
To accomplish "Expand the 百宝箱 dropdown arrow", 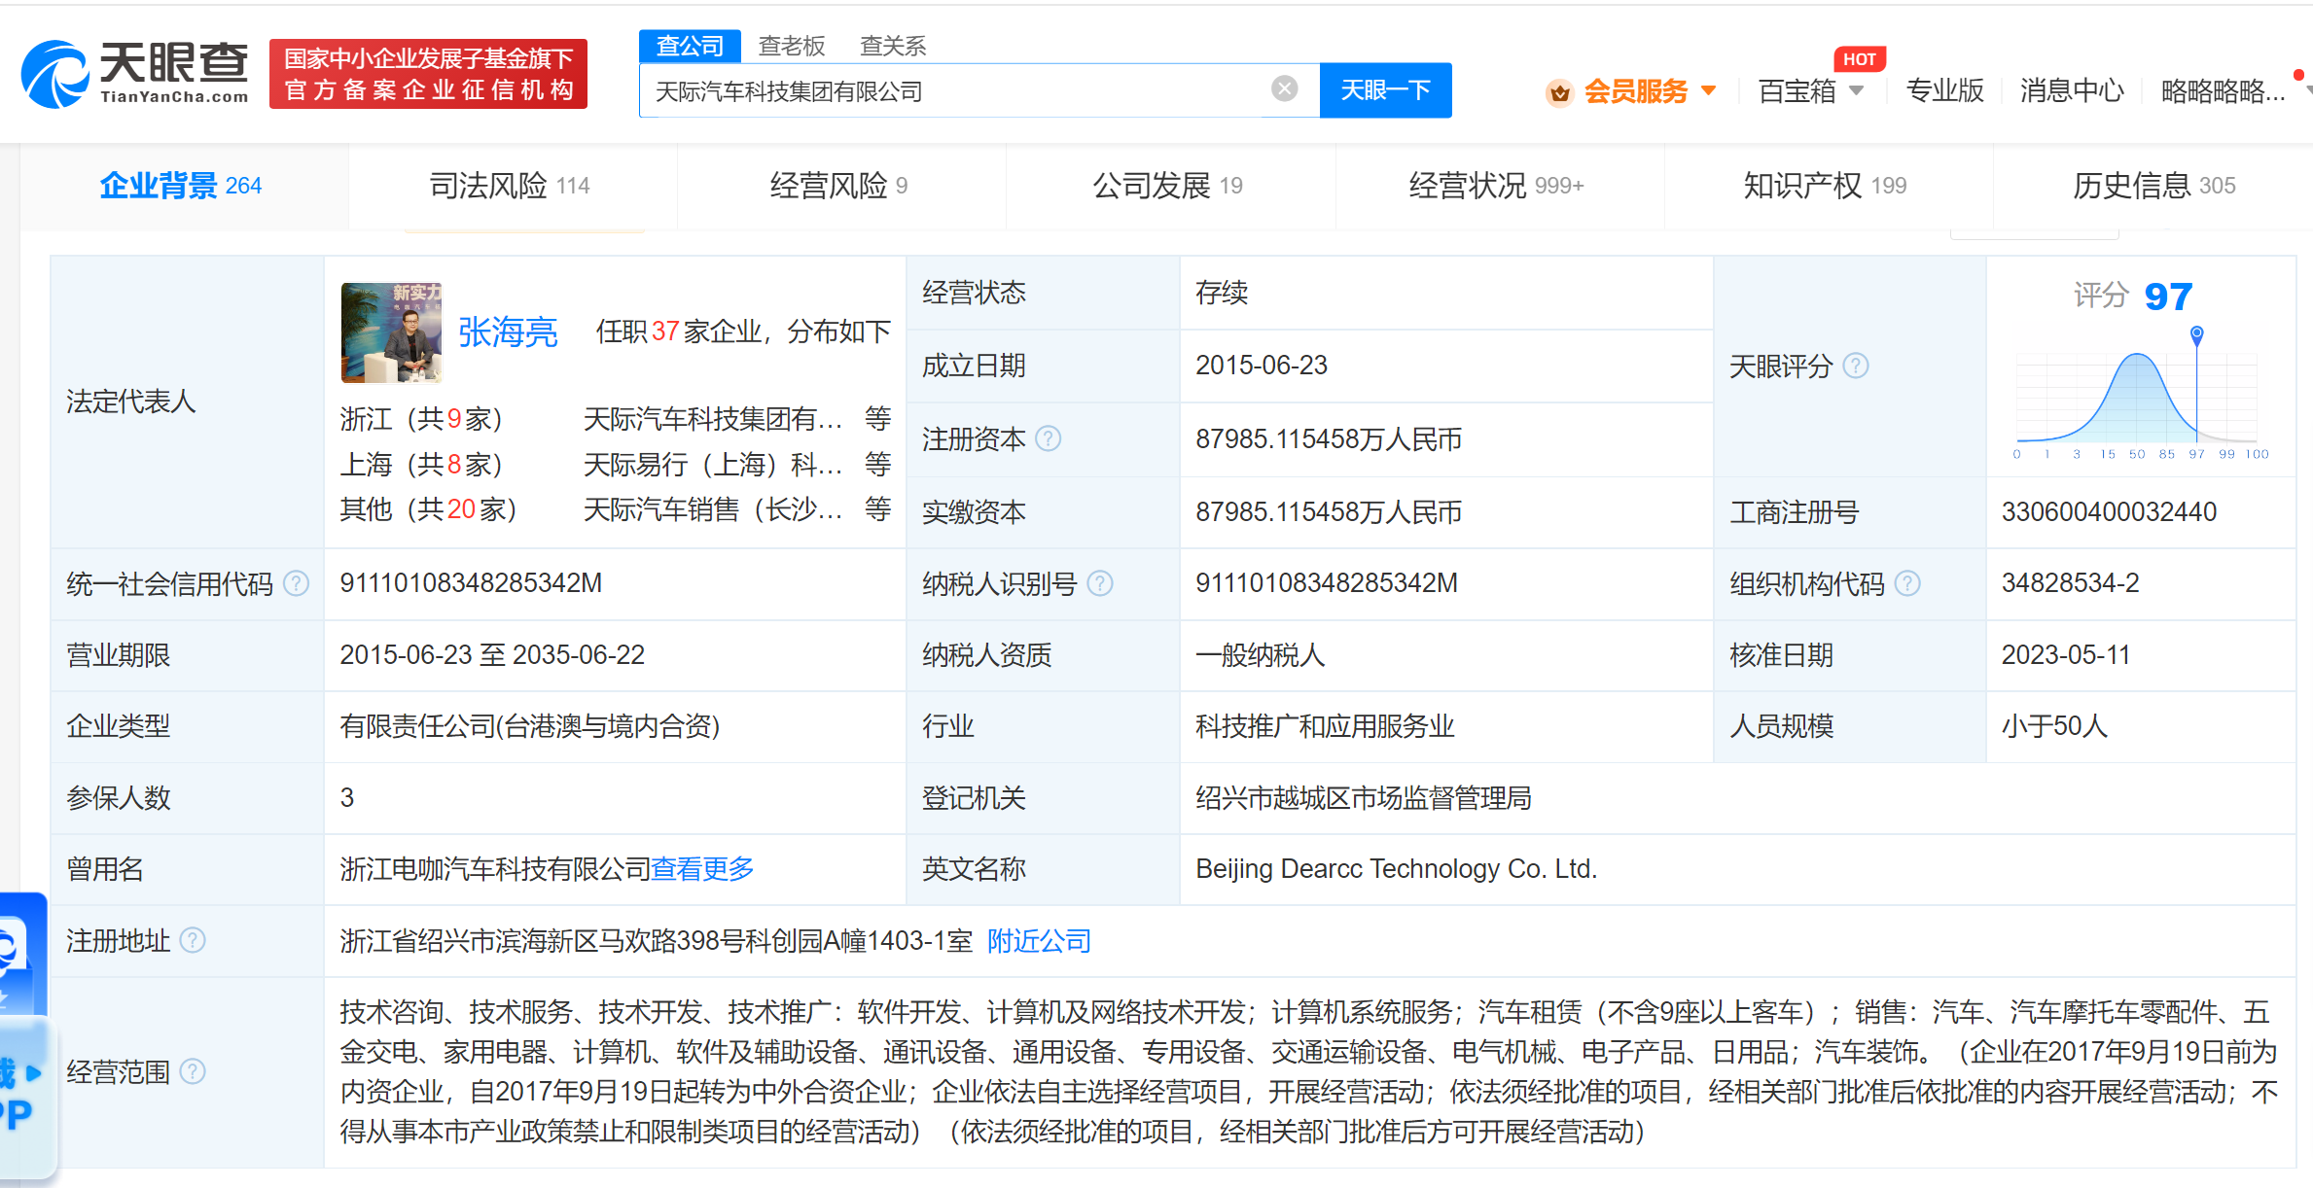I will pos(1856,91).
